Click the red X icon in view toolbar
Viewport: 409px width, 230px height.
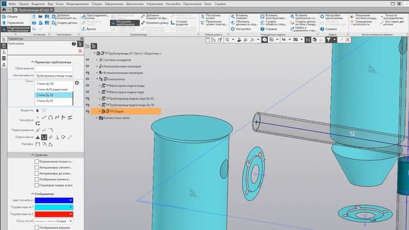click(348, 40)
